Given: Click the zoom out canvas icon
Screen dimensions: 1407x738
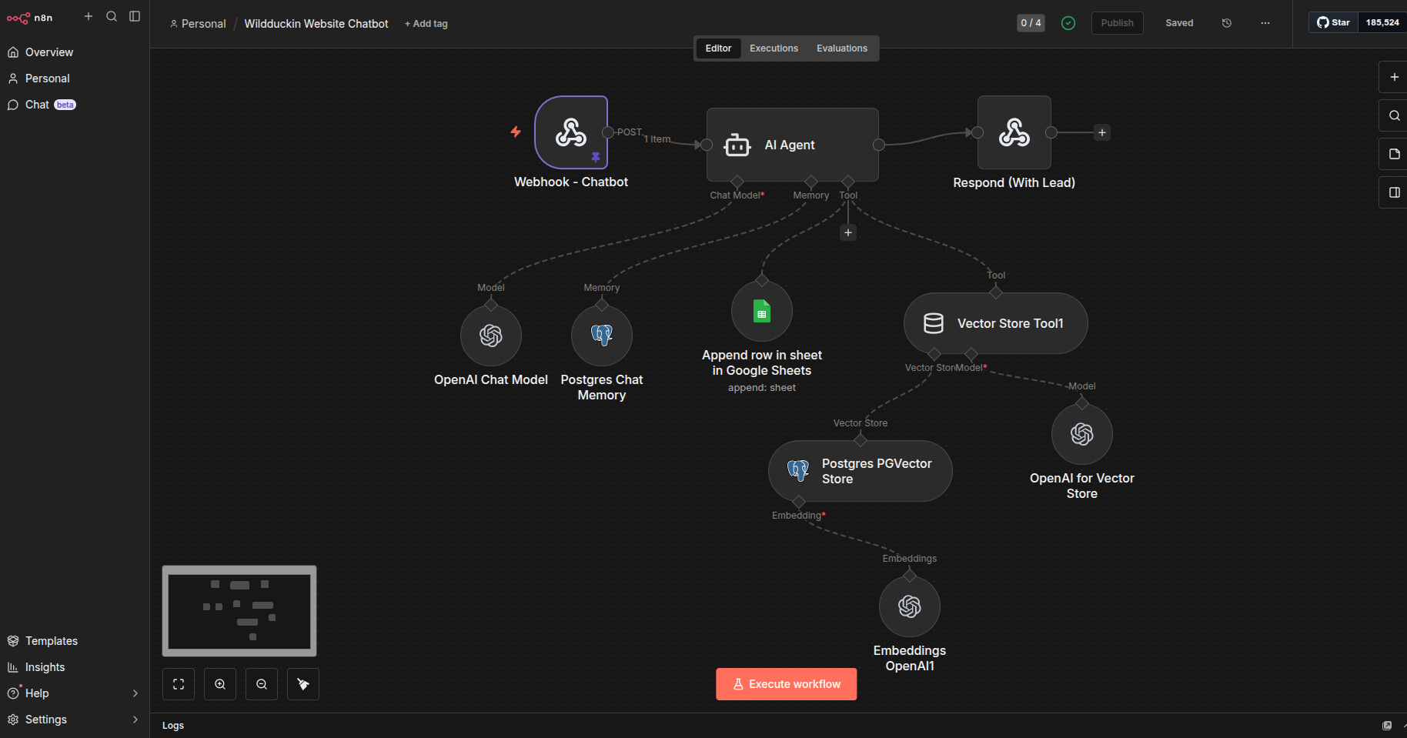Looking at the screenshot, I should point(262,684).
